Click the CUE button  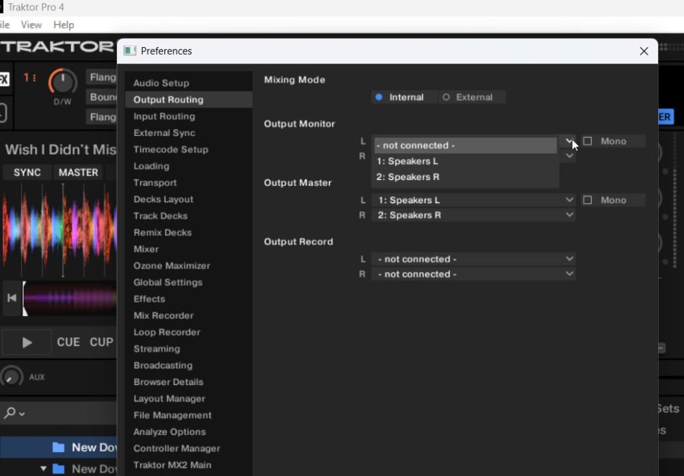(68, 342)
